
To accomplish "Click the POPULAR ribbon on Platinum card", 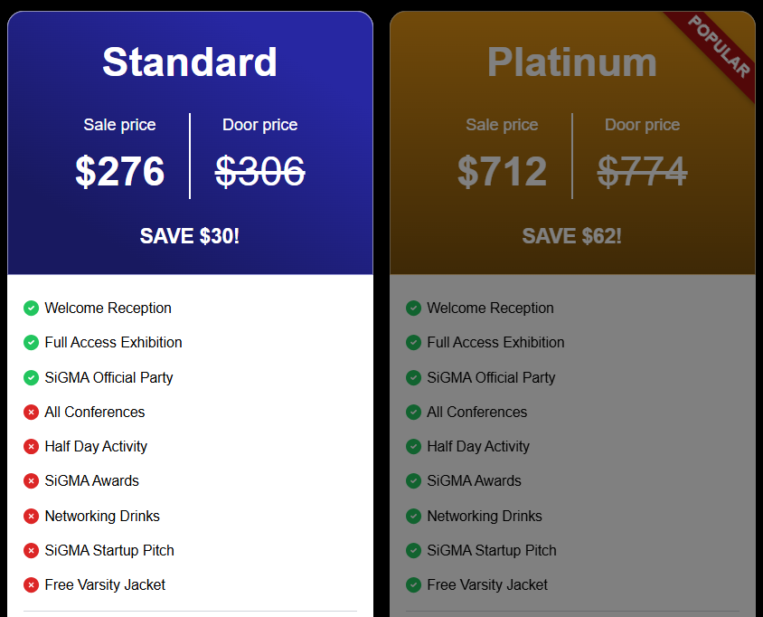I will pyautogui.click(x=718, y=47).
